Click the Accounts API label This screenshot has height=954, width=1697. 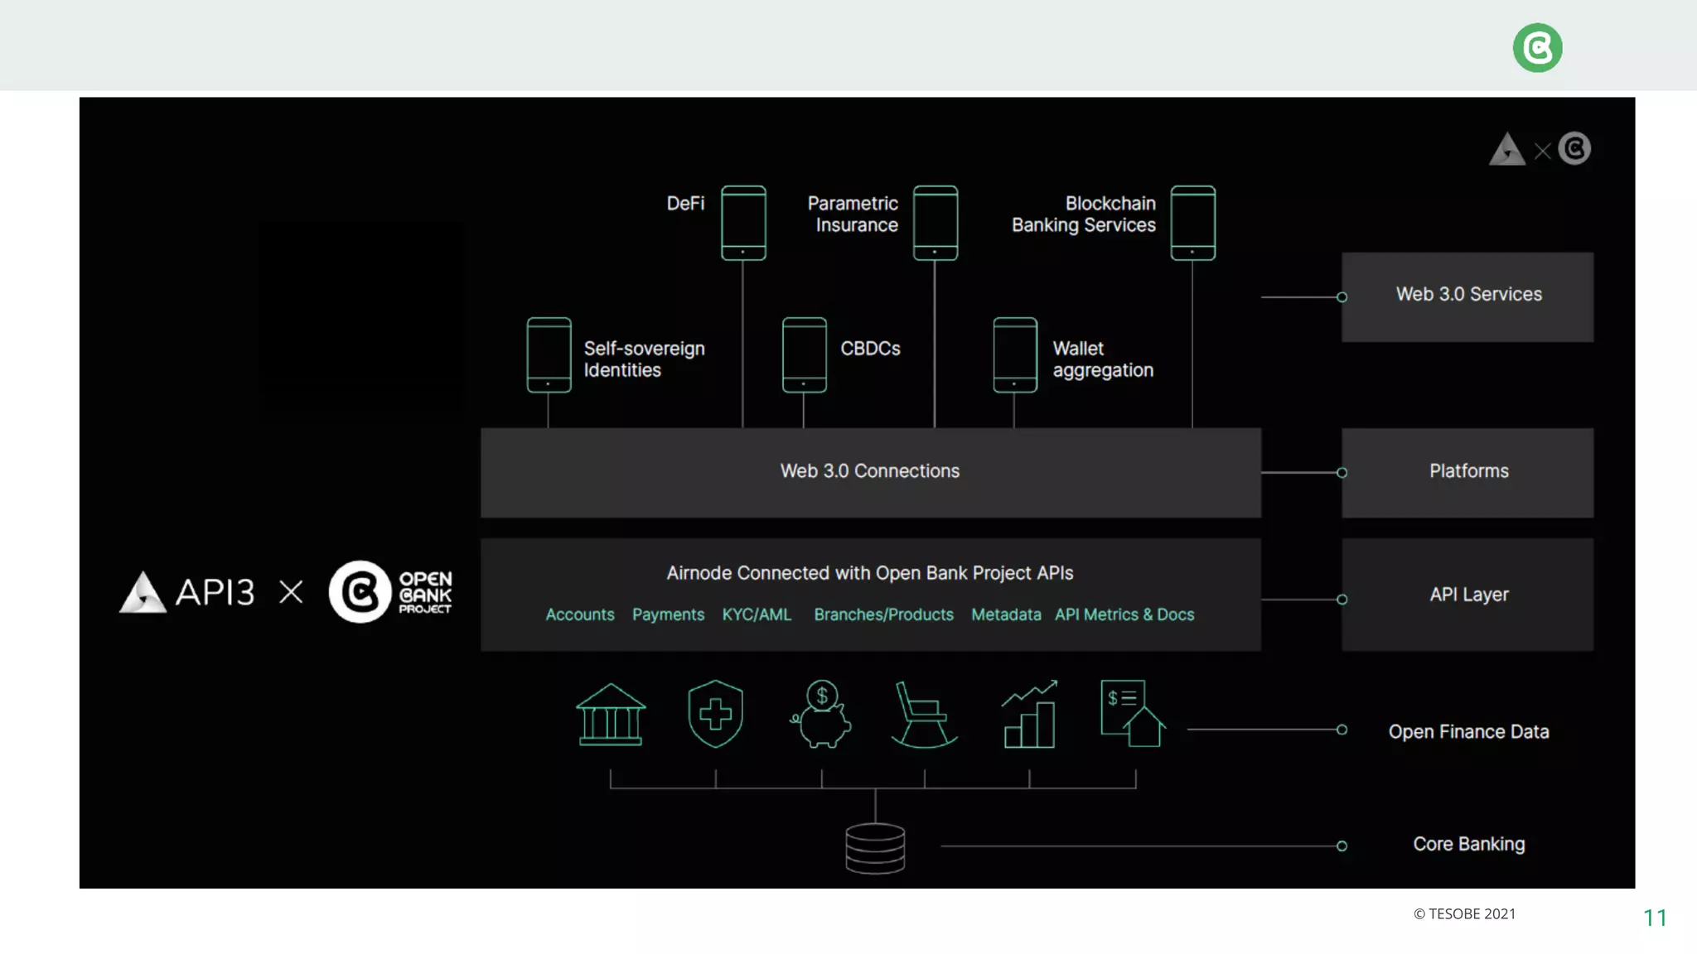(x=580, y=614)
